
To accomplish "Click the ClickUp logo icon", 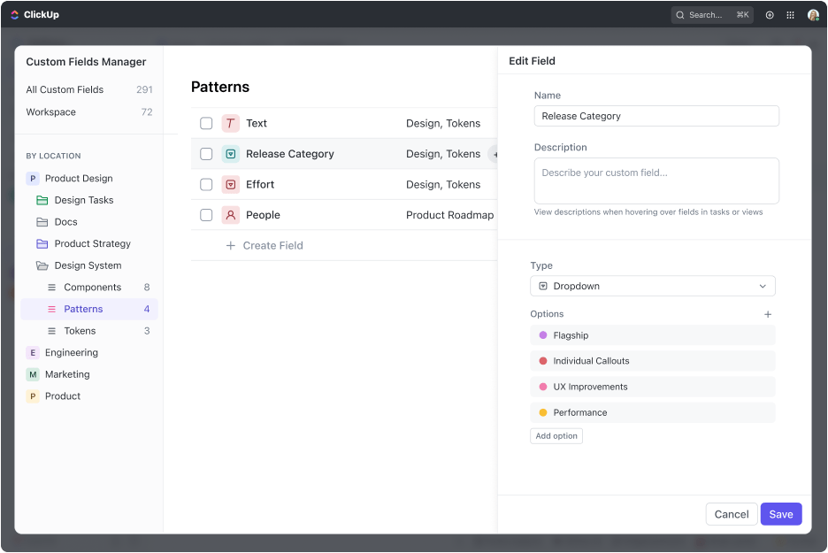I will 15,14.
